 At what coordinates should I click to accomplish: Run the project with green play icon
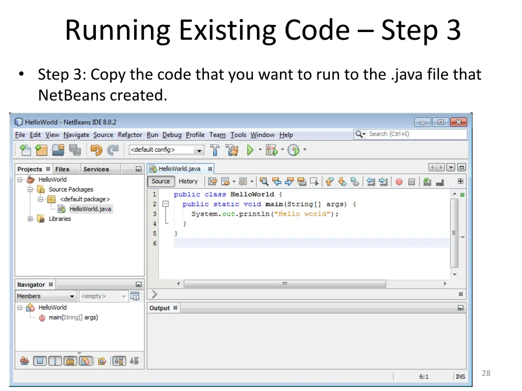(x=250, y=150)
